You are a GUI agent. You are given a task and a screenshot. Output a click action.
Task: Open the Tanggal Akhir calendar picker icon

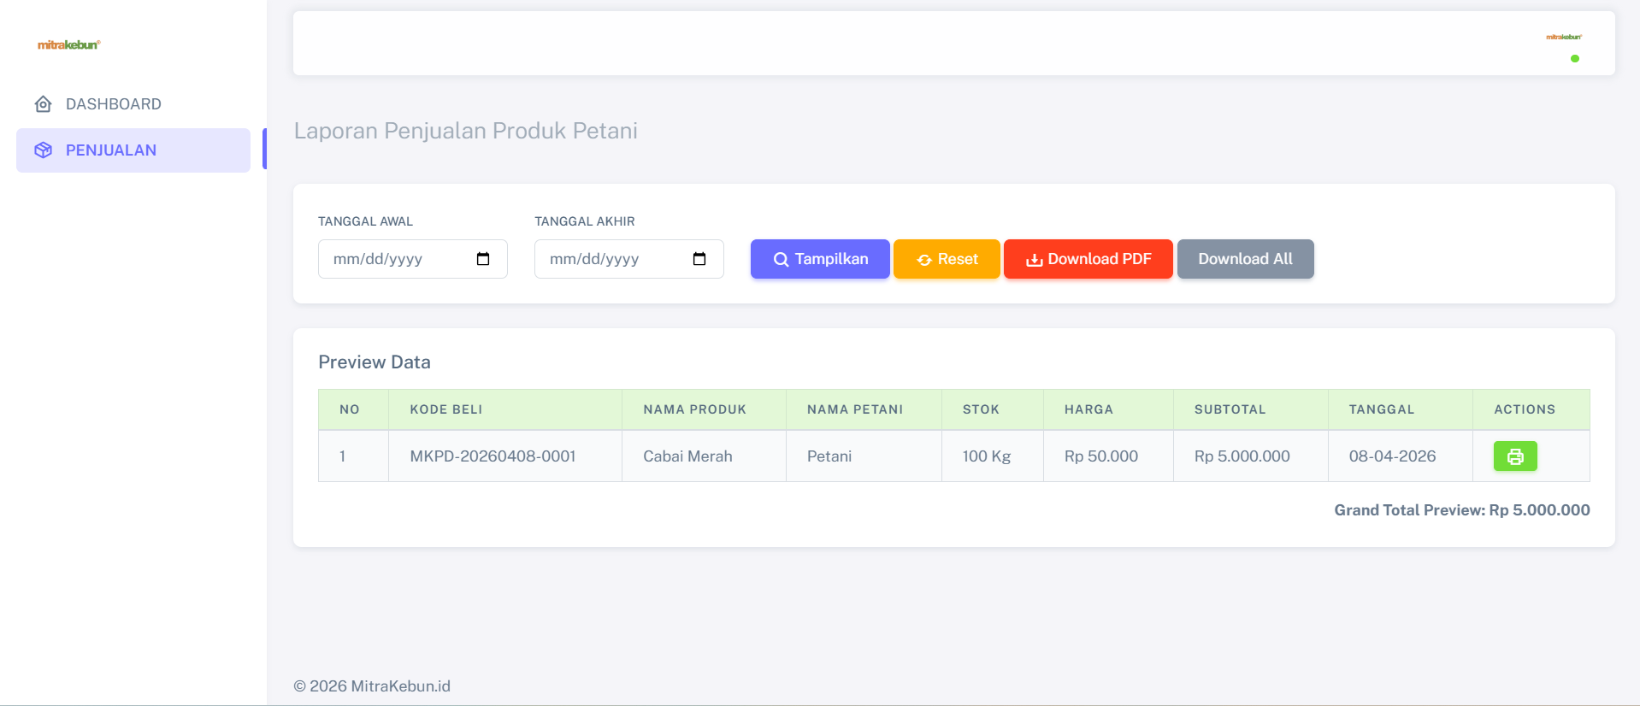click(699, 259)
